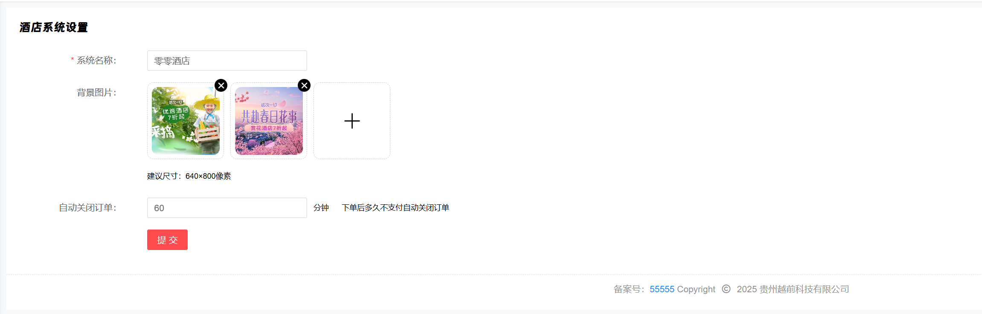Viewport: 982px width, 314px height.
Task: Add a new background image with plus icon
Action: 352,121
